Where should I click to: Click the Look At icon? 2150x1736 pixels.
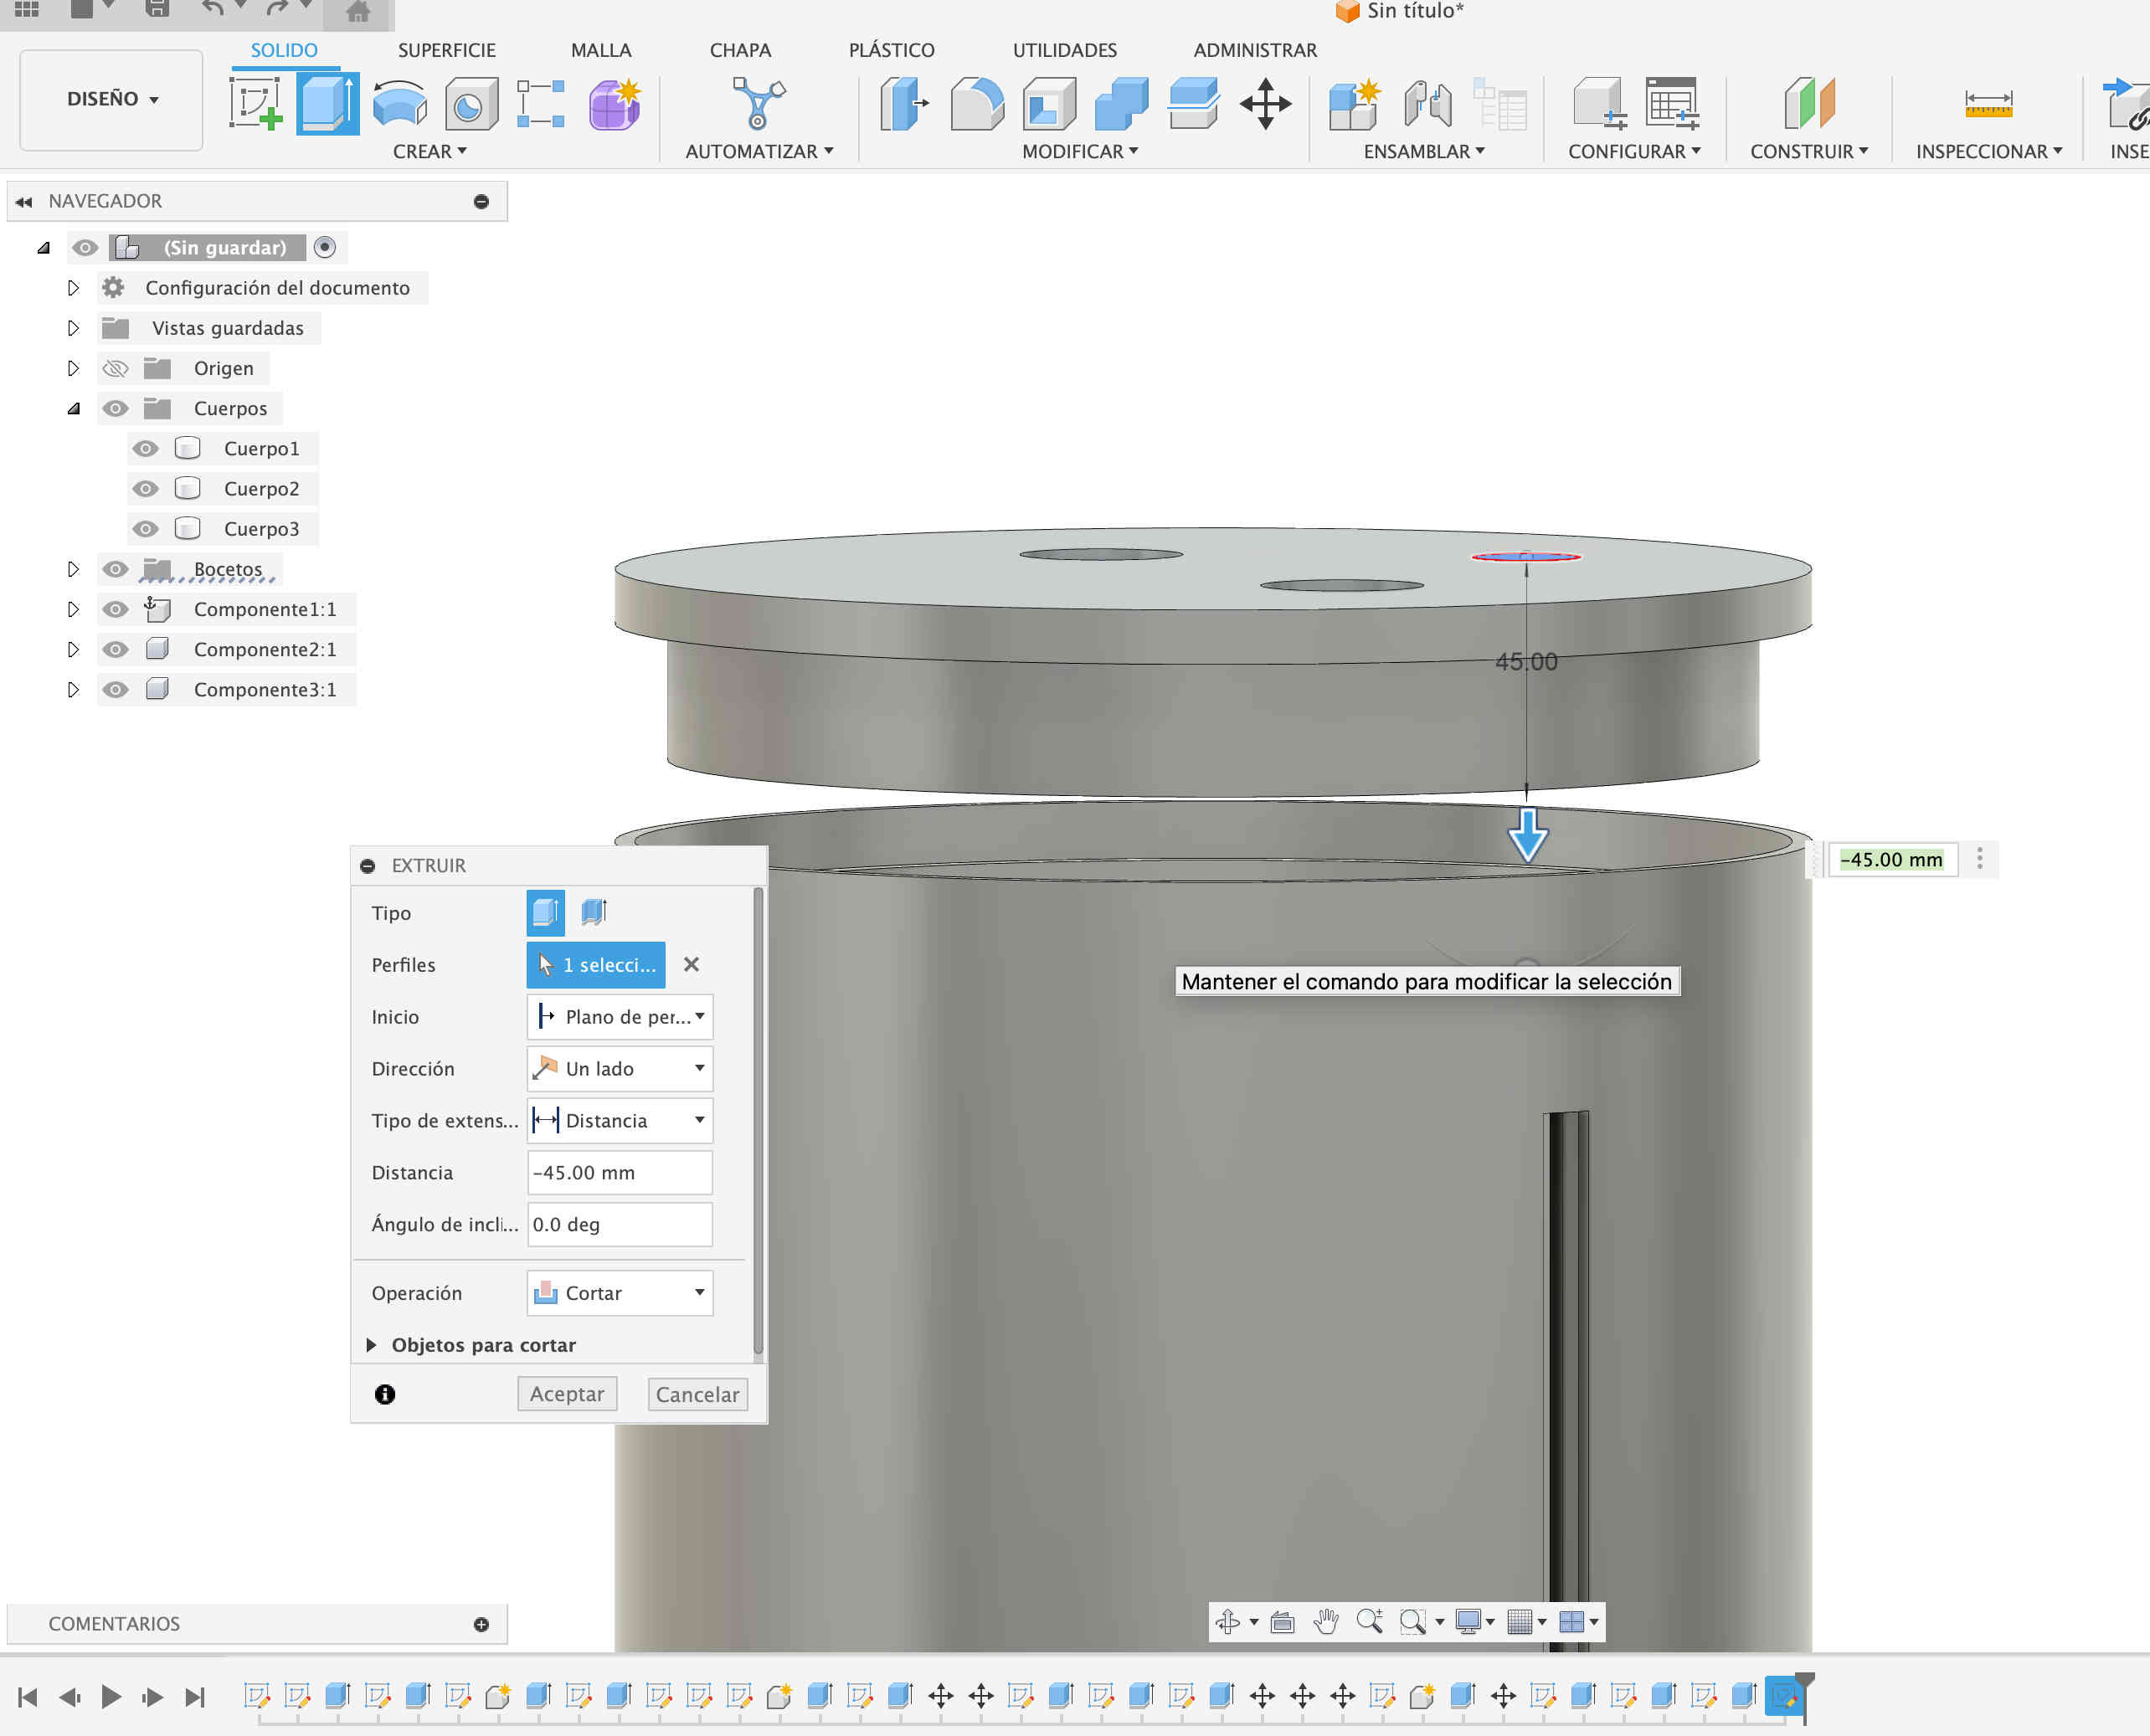point(1282,1621)
